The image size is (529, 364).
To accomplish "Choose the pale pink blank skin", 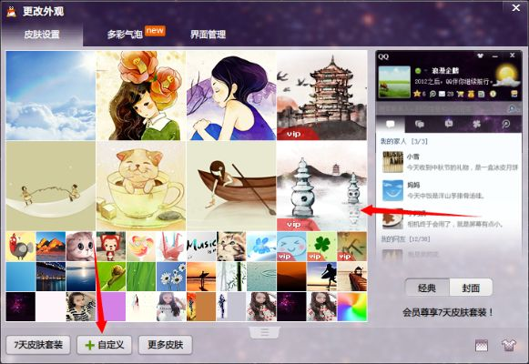I will [51, 307].
